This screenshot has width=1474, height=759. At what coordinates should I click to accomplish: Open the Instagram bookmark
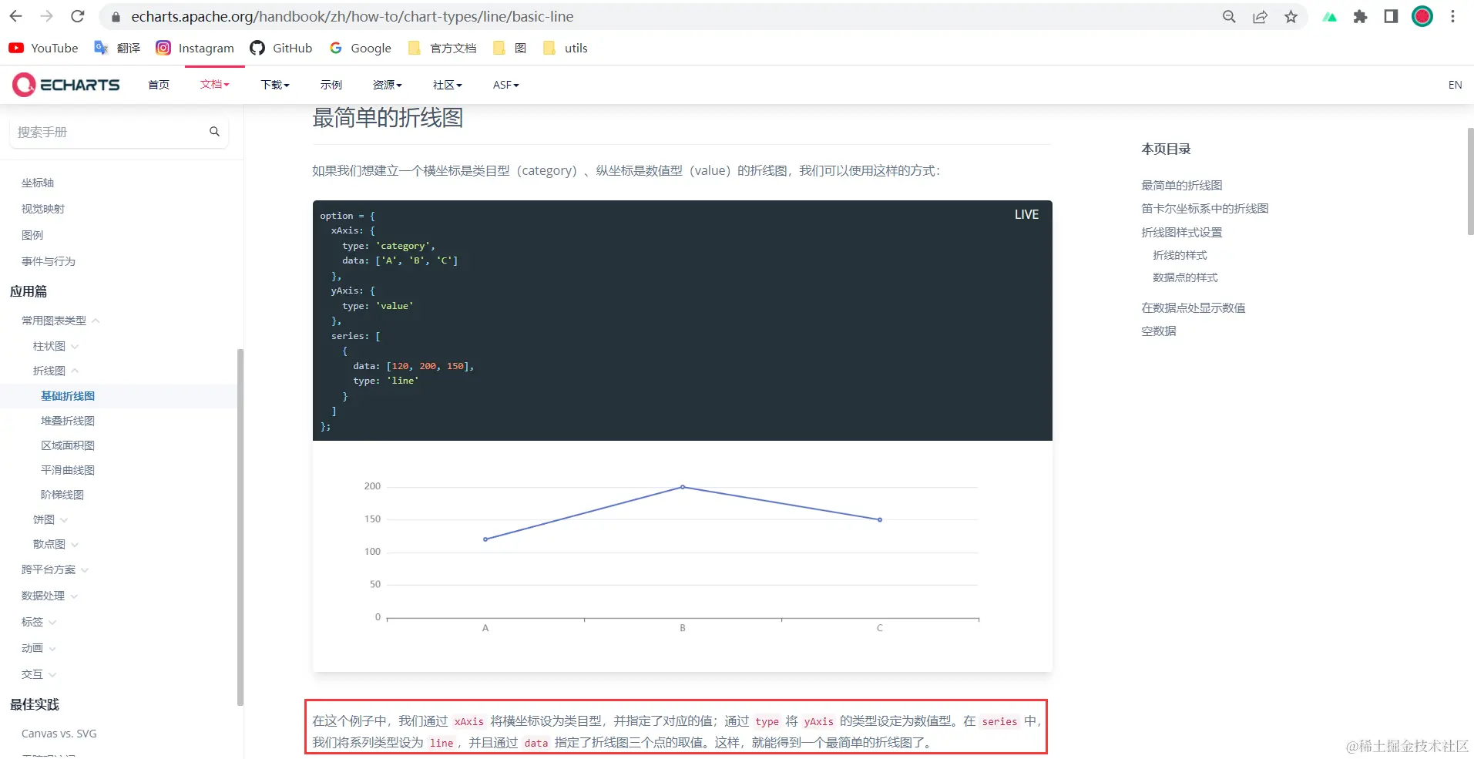[x=195, y=48]
